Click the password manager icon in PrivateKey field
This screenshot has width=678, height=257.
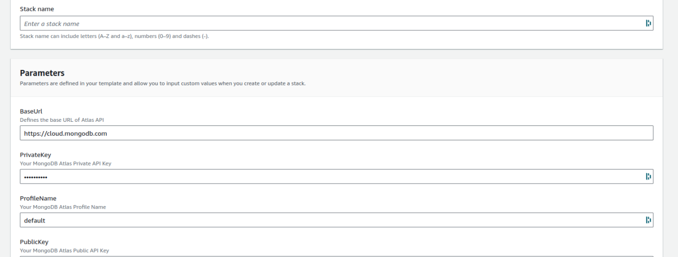tap(648, 177)
